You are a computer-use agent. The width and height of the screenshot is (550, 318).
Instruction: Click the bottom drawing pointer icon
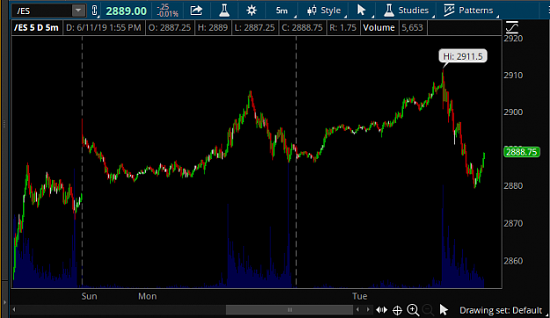click(444, 310)
